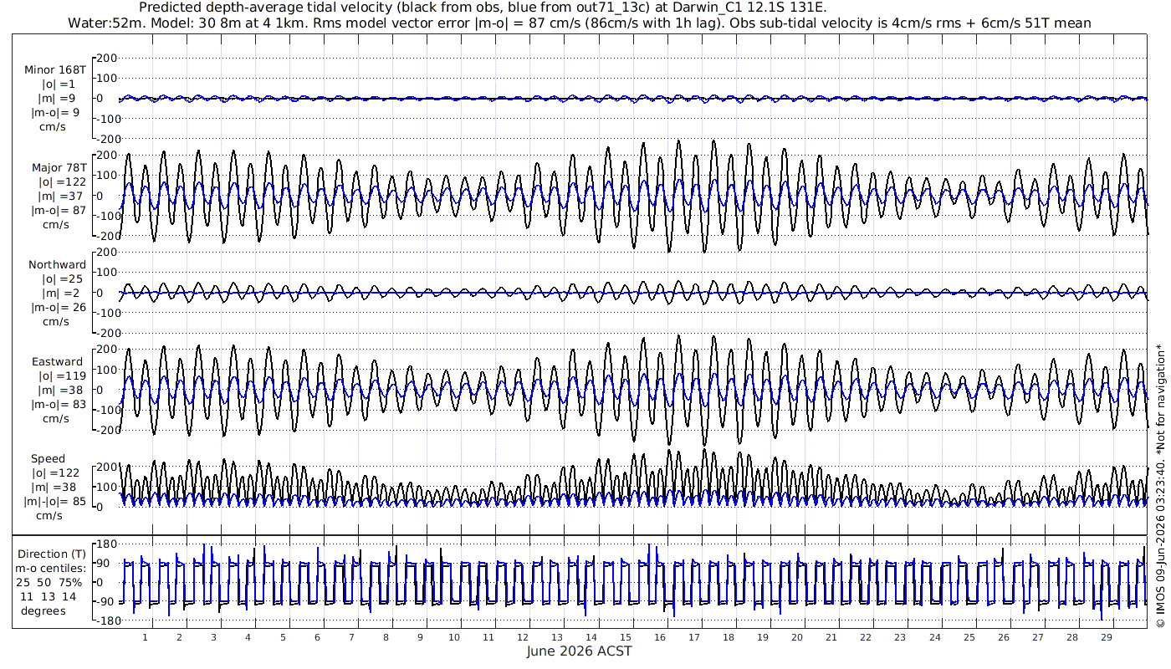Image resolution: width=1171 pixels, height=669 pixels.
Task: Click day 23 tick label on the axis
Action: (900, 637)
